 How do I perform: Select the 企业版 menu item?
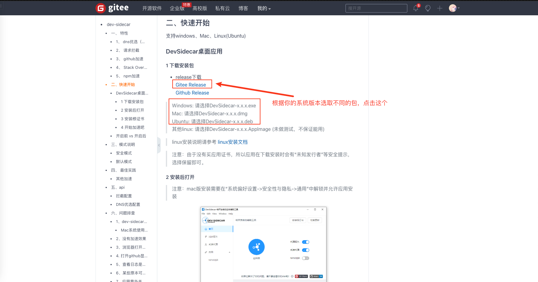coord(177,8)
